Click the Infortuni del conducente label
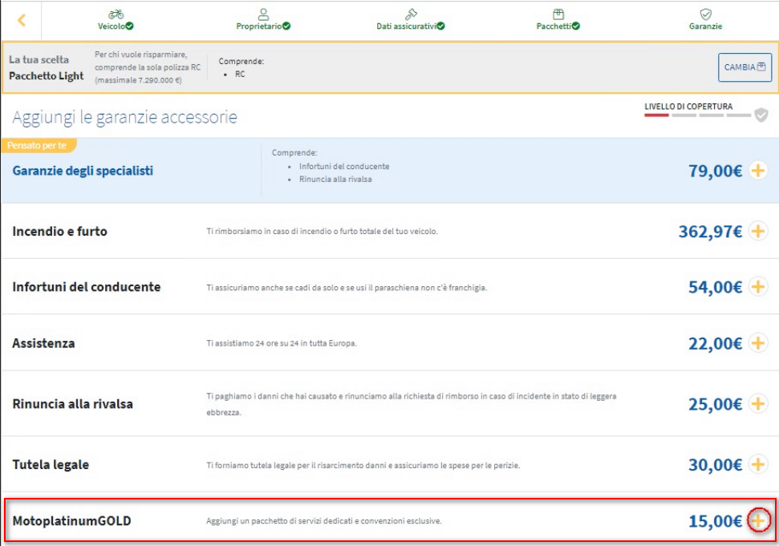 (x=87, y=287)
